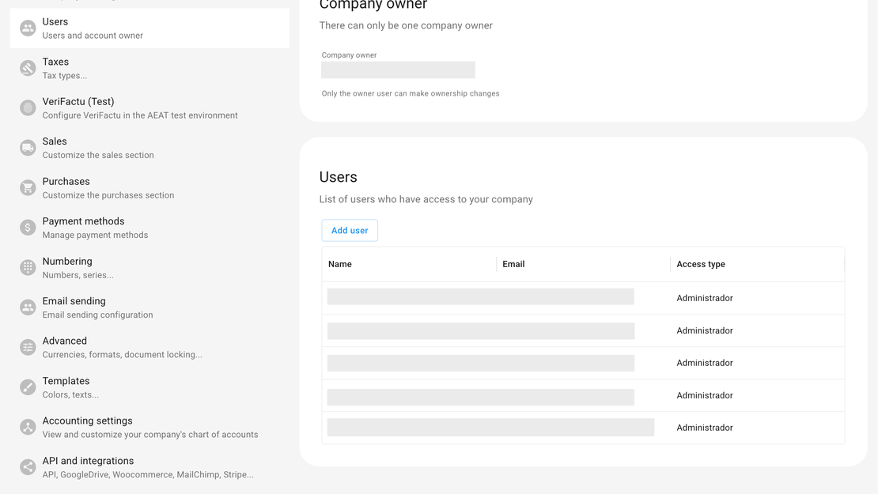The height and width of the screenshot is (494, 878).
Task: Sort by the Name column header
Action: pyautogui.click(x=340, y=264)
